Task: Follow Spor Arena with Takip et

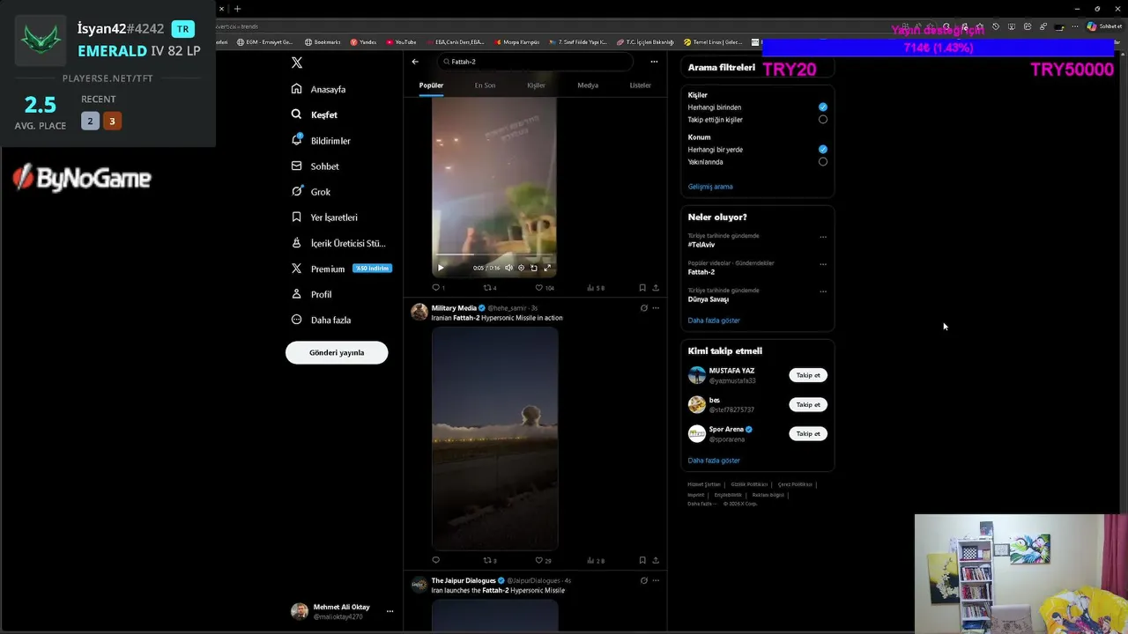Action: tap(808, 433)
